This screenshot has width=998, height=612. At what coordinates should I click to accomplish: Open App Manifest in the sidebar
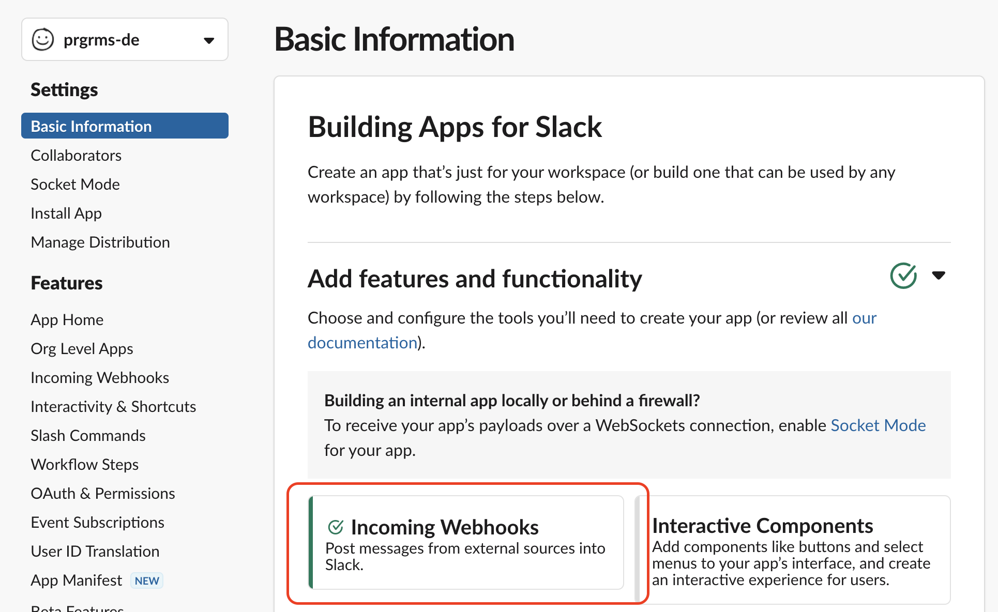[77, 580]
